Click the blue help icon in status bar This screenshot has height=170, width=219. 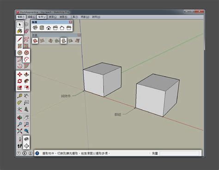tap(37, 153)
